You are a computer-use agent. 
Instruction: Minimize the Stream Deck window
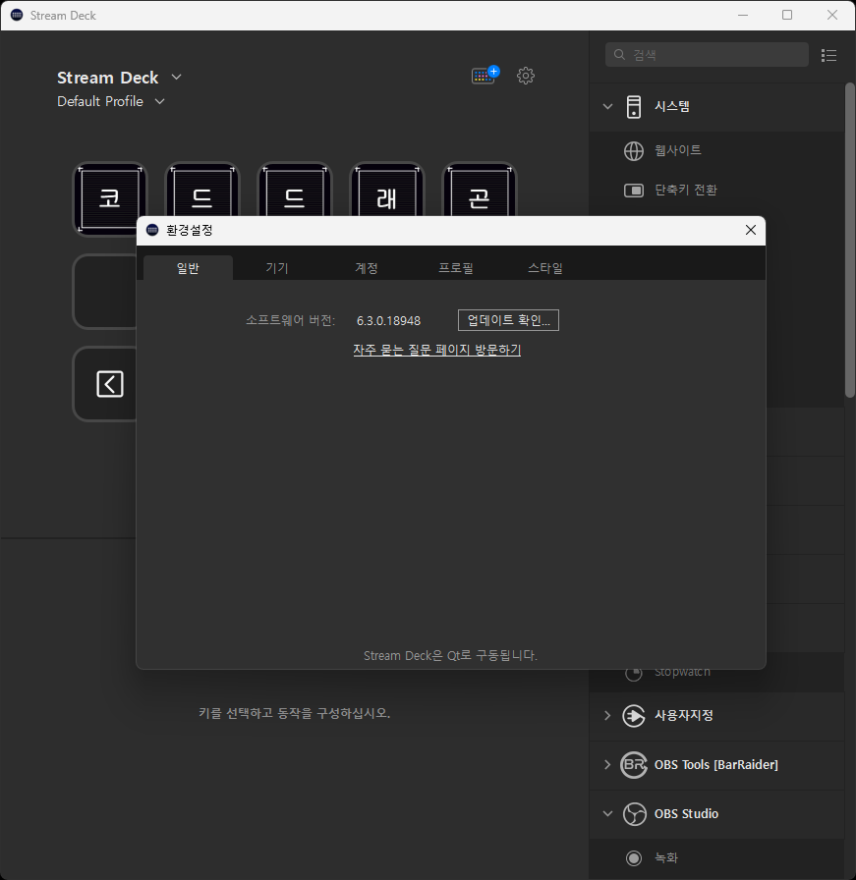[x=743, y=15]
